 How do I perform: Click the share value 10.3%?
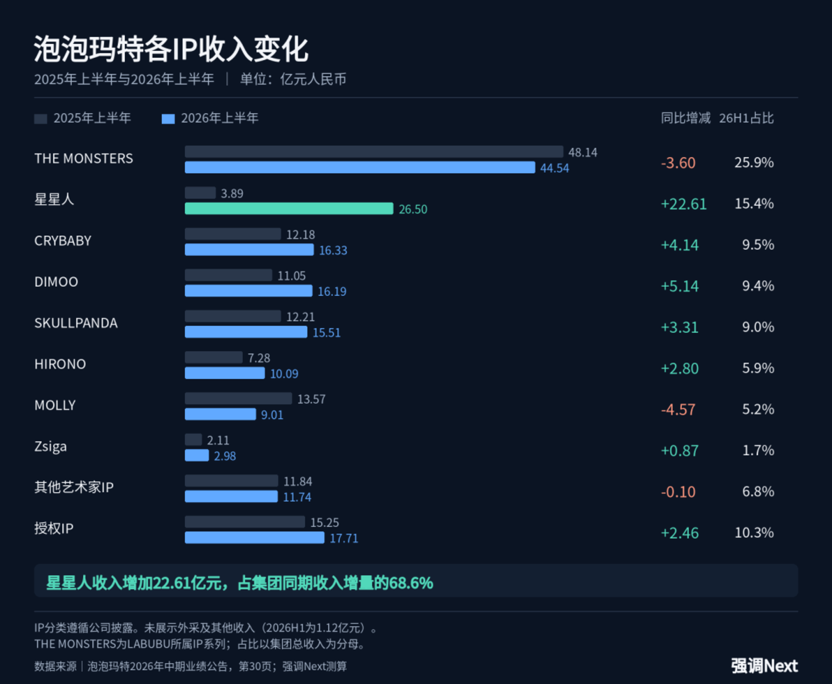point(755,533)
